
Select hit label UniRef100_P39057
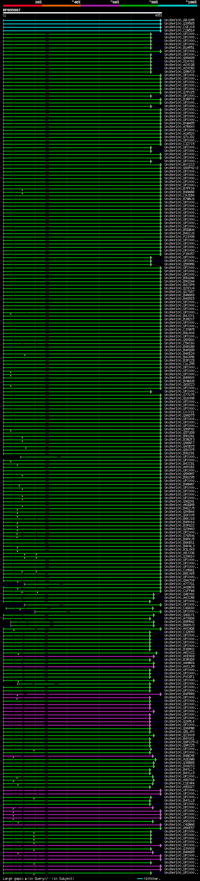tap(179, 254)
